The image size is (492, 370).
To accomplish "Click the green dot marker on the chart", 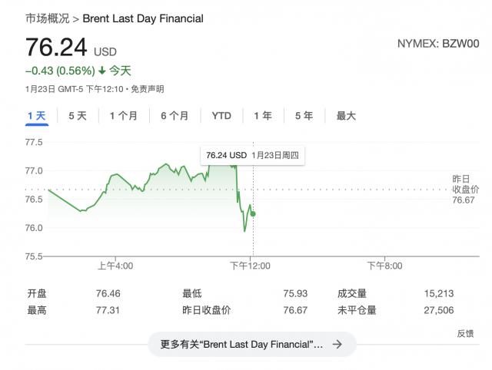I will (x=253, y=213).
